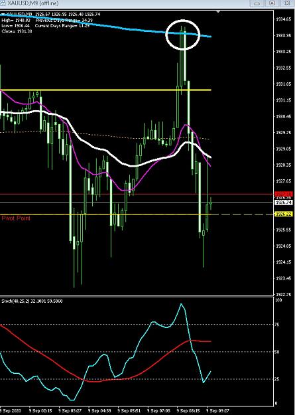Click the 9 Sep 07:03 time label
295x415 pixels.
(x=159, y=411)
